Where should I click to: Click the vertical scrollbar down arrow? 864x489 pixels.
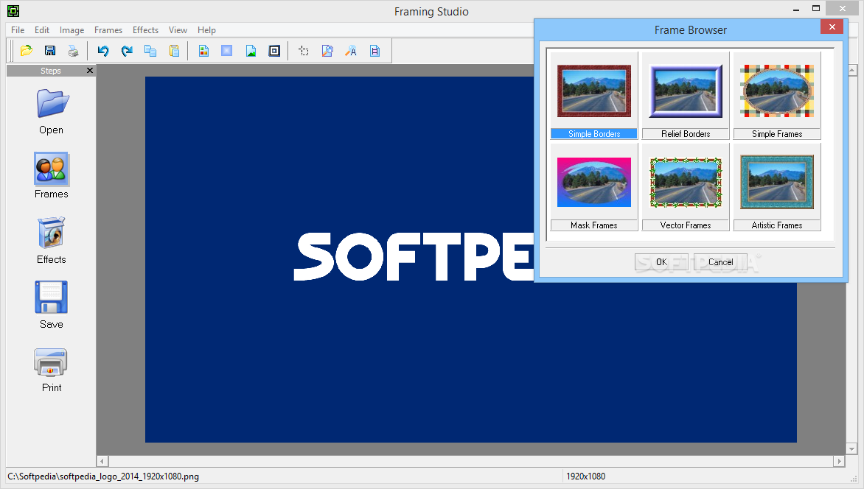coord(852,448)
